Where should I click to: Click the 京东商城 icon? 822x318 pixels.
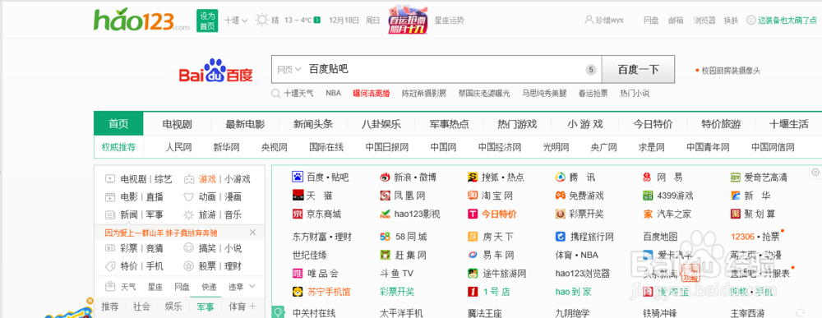pyautogui.click(x=298, y=214)
